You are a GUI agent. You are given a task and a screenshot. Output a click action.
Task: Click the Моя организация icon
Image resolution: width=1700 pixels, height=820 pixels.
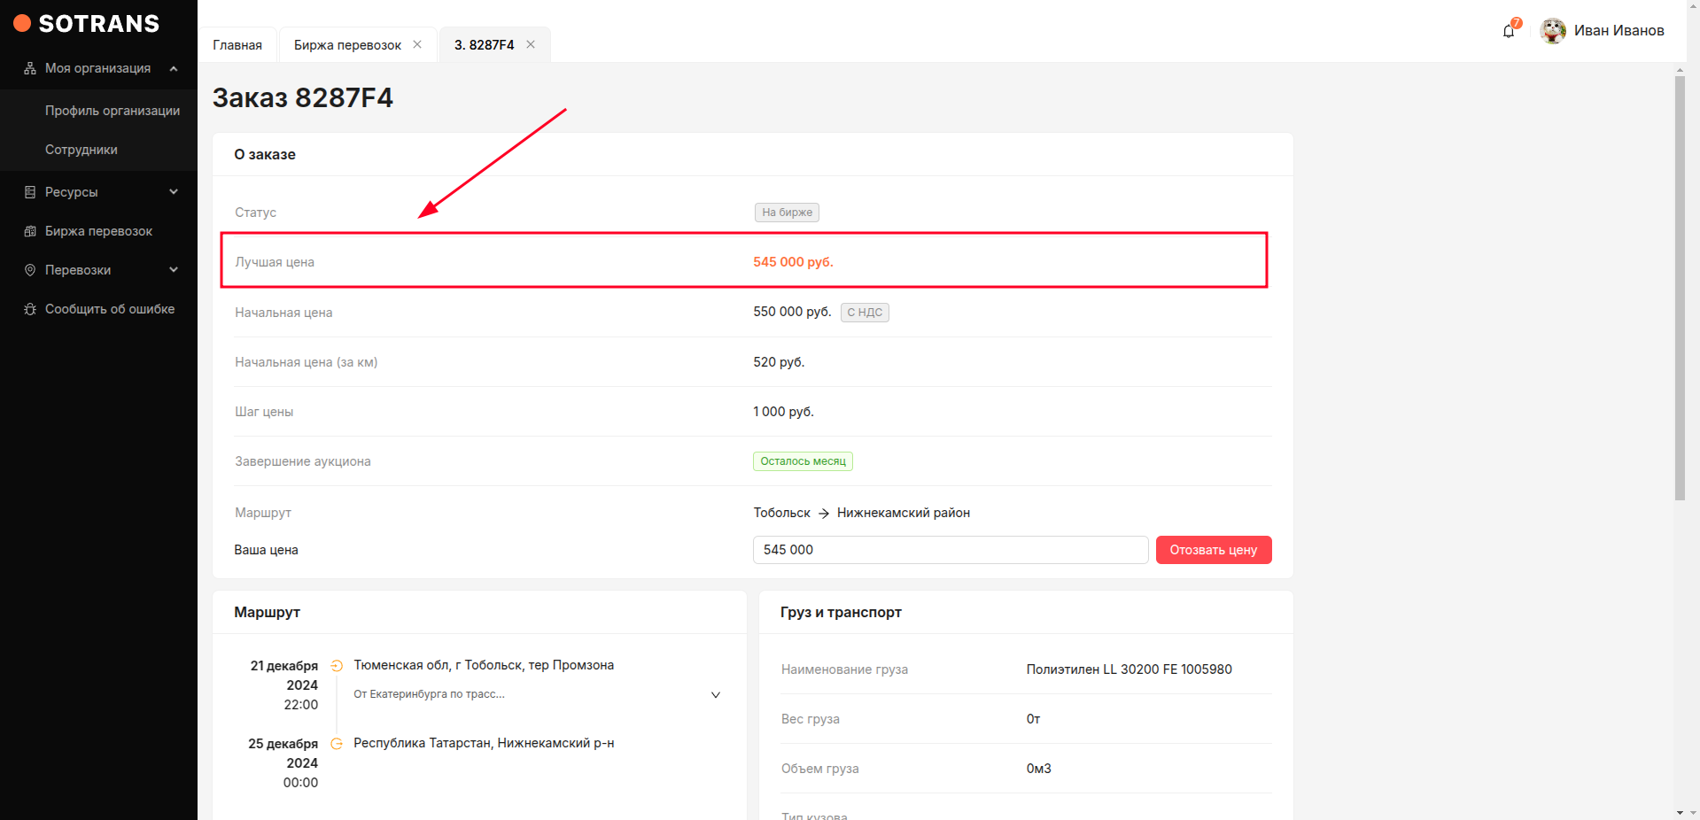(30, 68)
